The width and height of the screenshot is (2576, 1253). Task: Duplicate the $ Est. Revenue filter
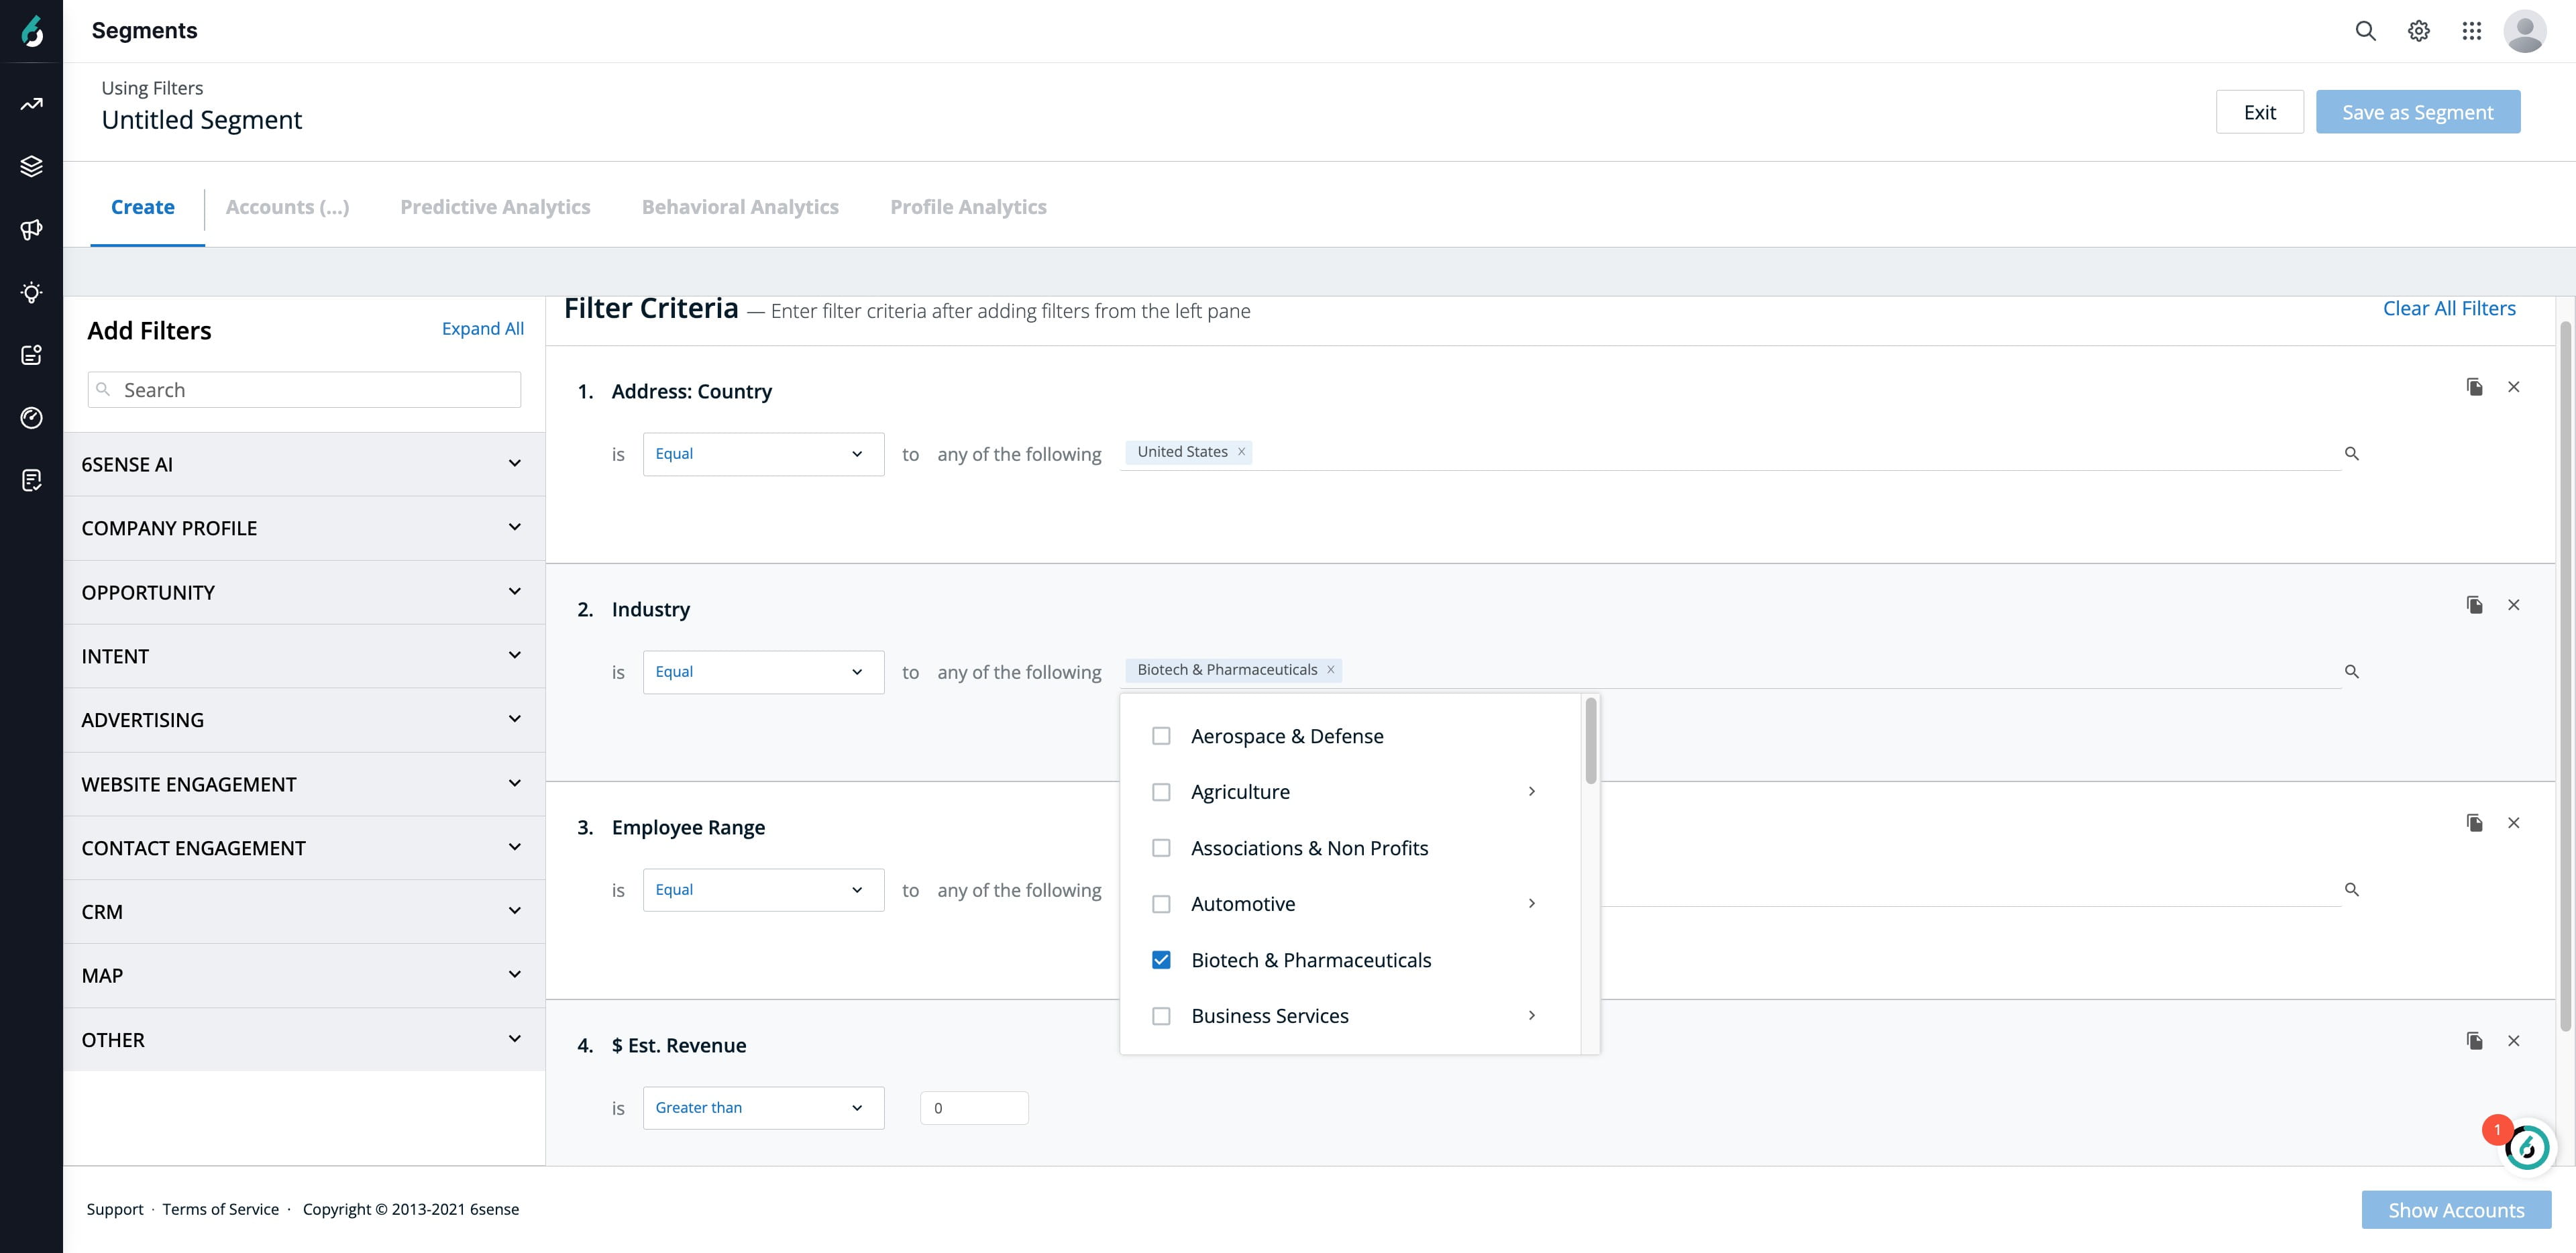click(2475, 1041)
